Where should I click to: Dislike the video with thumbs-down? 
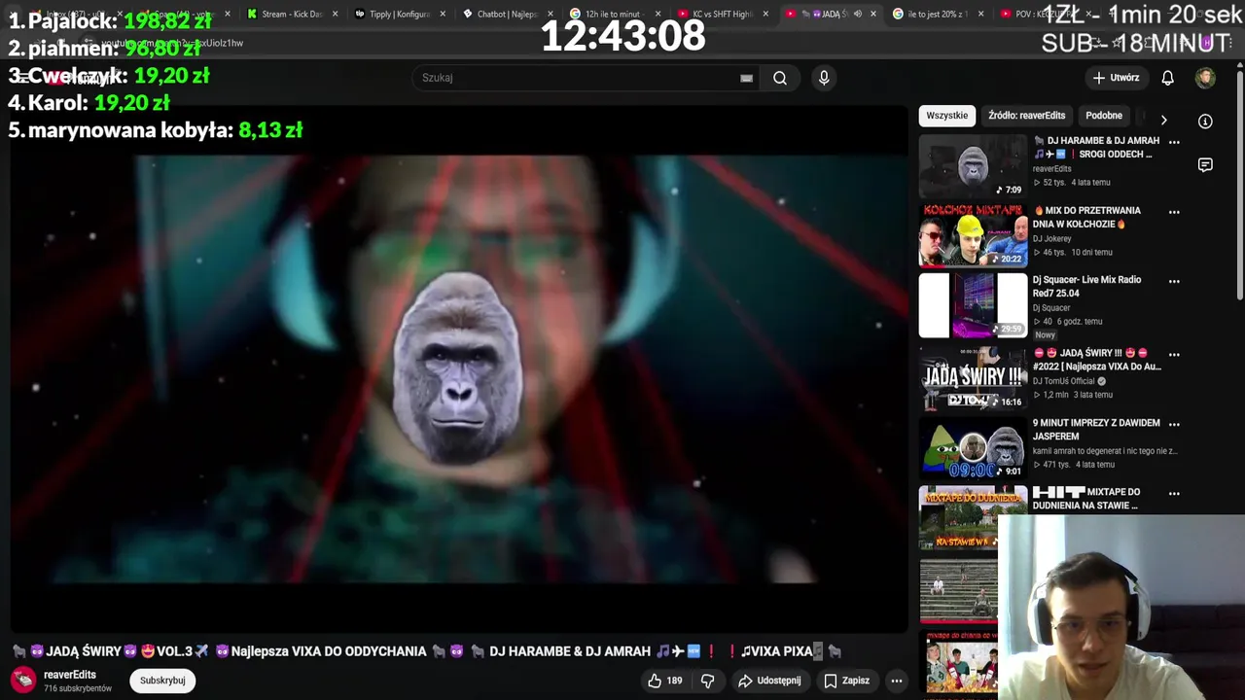pyautogui.click(x=708, y=681)
